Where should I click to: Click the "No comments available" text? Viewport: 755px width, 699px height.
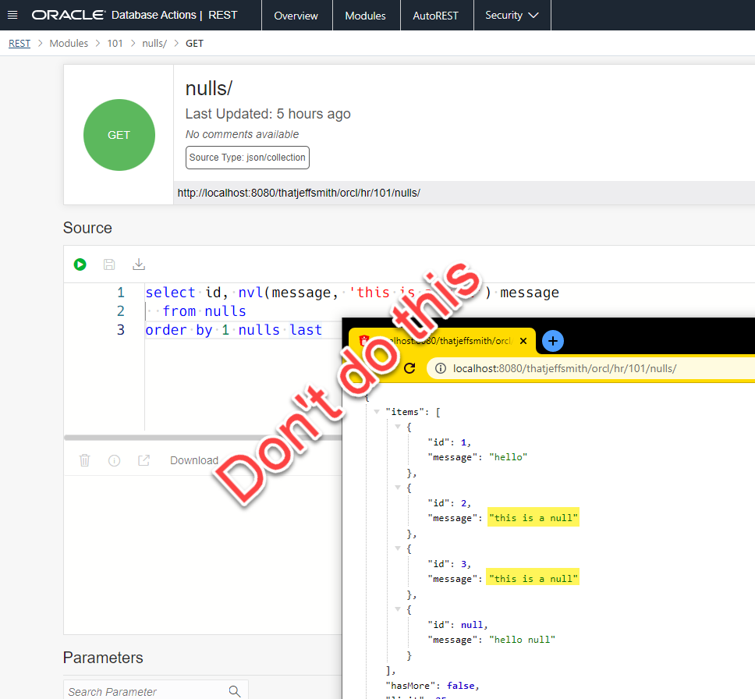(x=243, y=134)
